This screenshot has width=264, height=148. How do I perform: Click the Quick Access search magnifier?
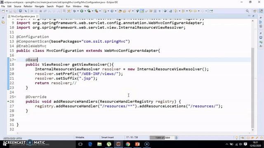click(x=247, y=11)
